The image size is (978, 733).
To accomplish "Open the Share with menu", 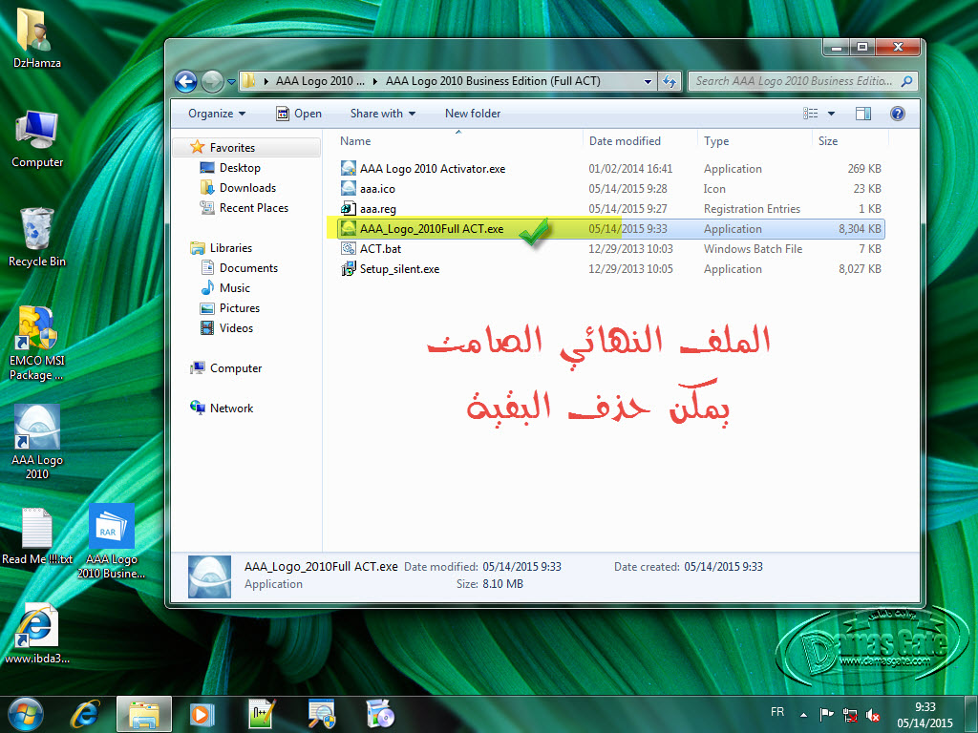I will pos(382,114).
